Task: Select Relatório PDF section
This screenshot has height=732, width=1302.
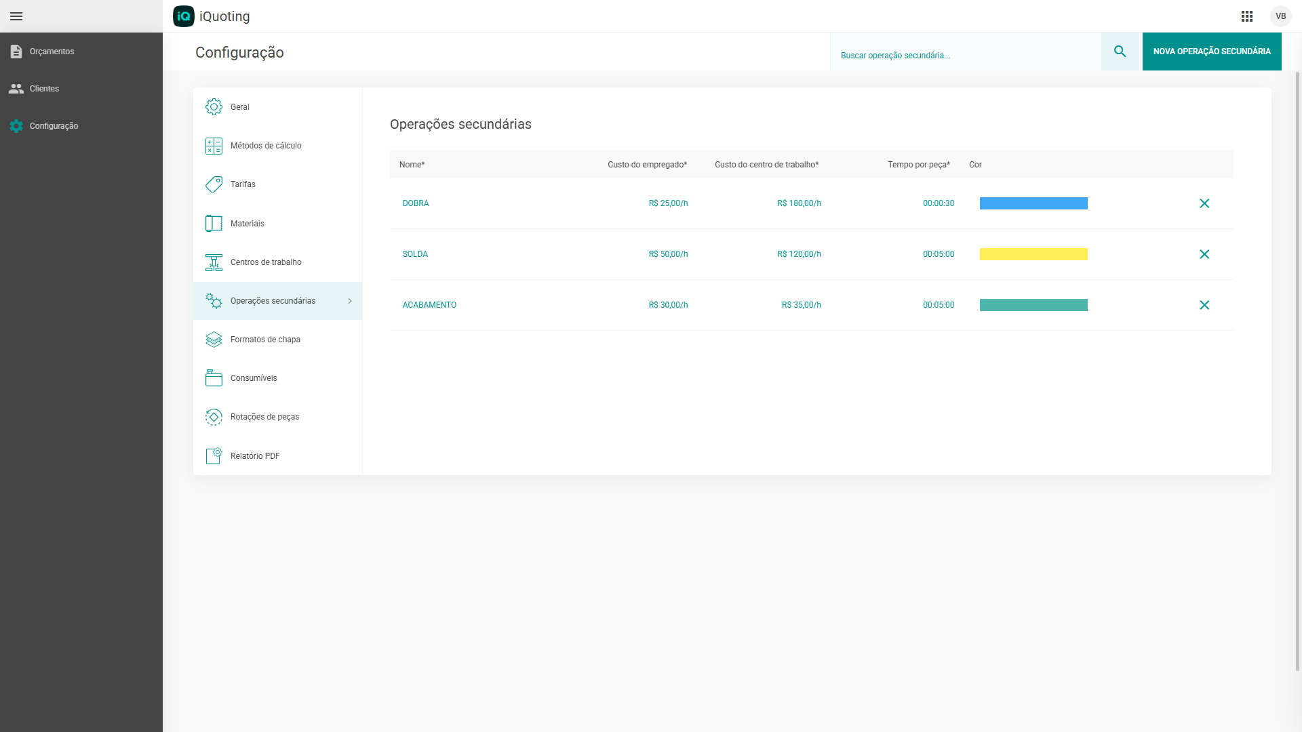Action: coord(277,455)
